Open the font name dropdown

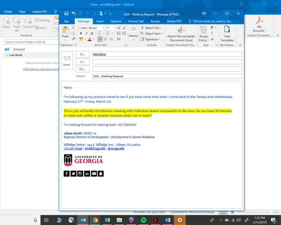click(x=103, y=28)
